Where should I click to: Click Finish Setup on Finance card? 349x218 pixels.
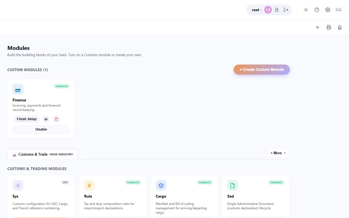click(x=27, y=119)
